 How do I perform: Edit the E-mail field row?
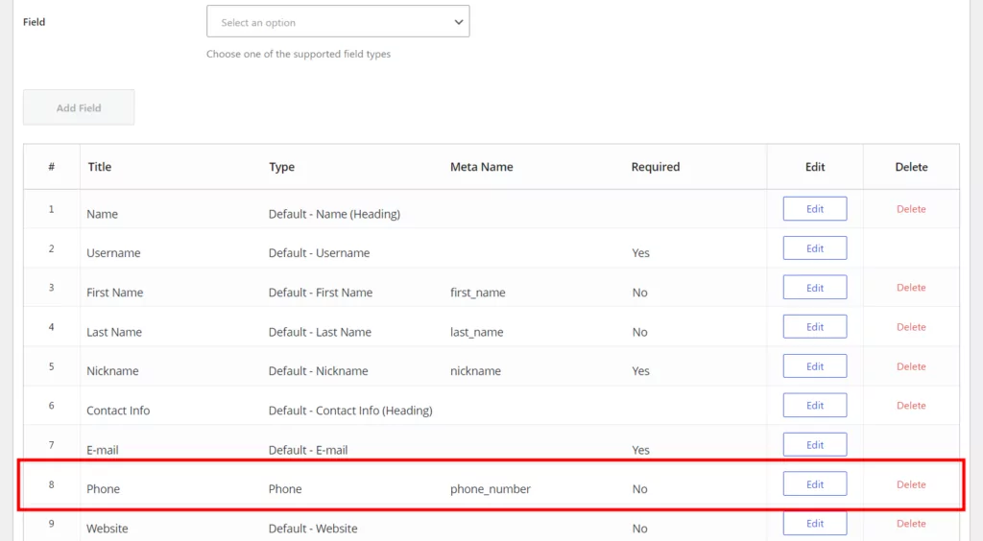click(x=814, y=445)
